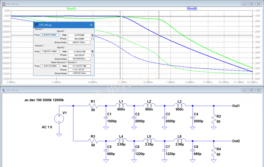Maximize the schematic window
Image resolution: width=264 pixels, height=167 pixels.
pos(251,90)
